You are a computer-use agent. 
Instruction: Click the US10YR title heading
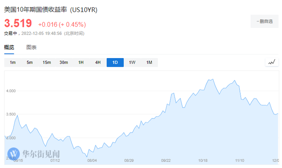point(51,10)
